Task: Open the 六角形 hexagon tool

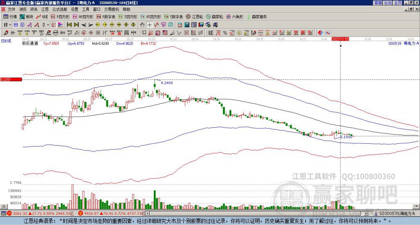Action: click(x=235, y=16)
